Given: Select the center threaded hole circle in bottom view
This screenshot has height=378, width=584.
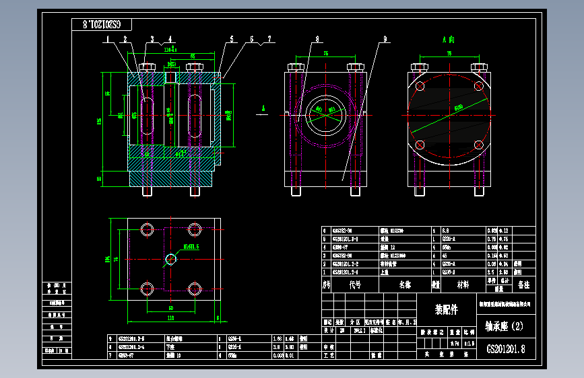Looking at the screenshot, I should coord(170,259).
